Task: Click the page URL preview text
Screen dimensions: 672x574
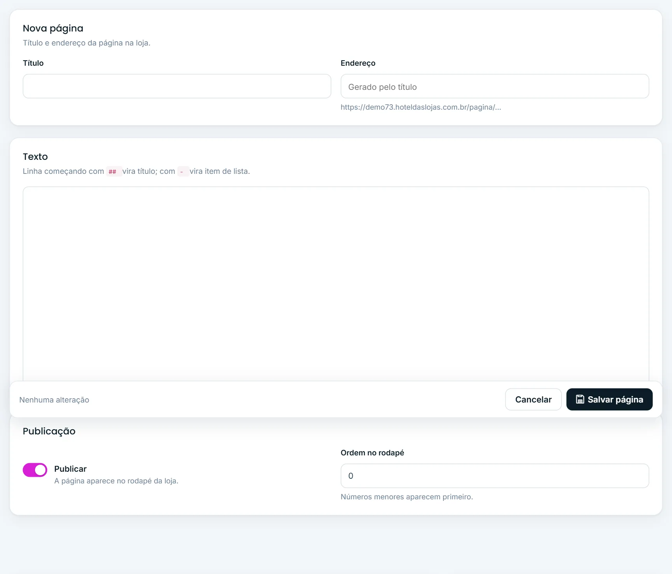Action: click(421, 107)
